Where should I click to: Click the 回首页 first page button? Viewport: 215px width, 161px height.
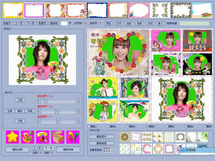7,23
